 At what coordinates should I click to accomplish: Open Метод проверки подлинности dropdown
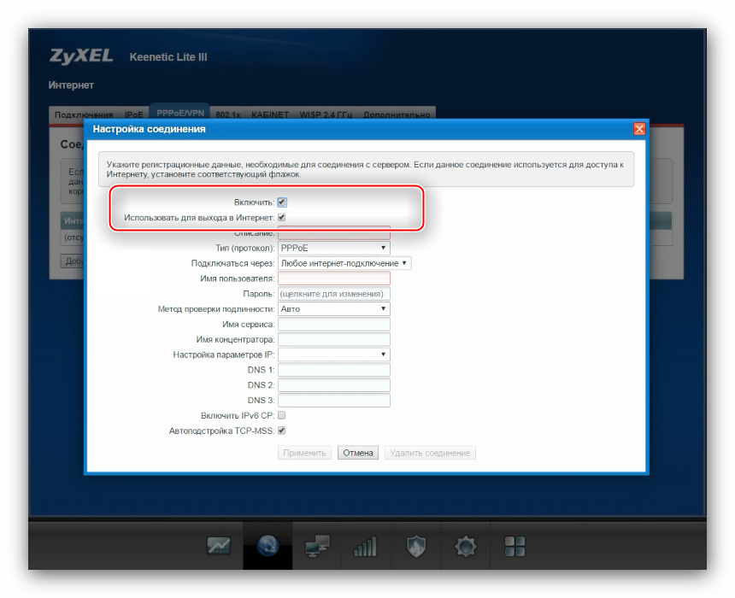coord(334,308)
